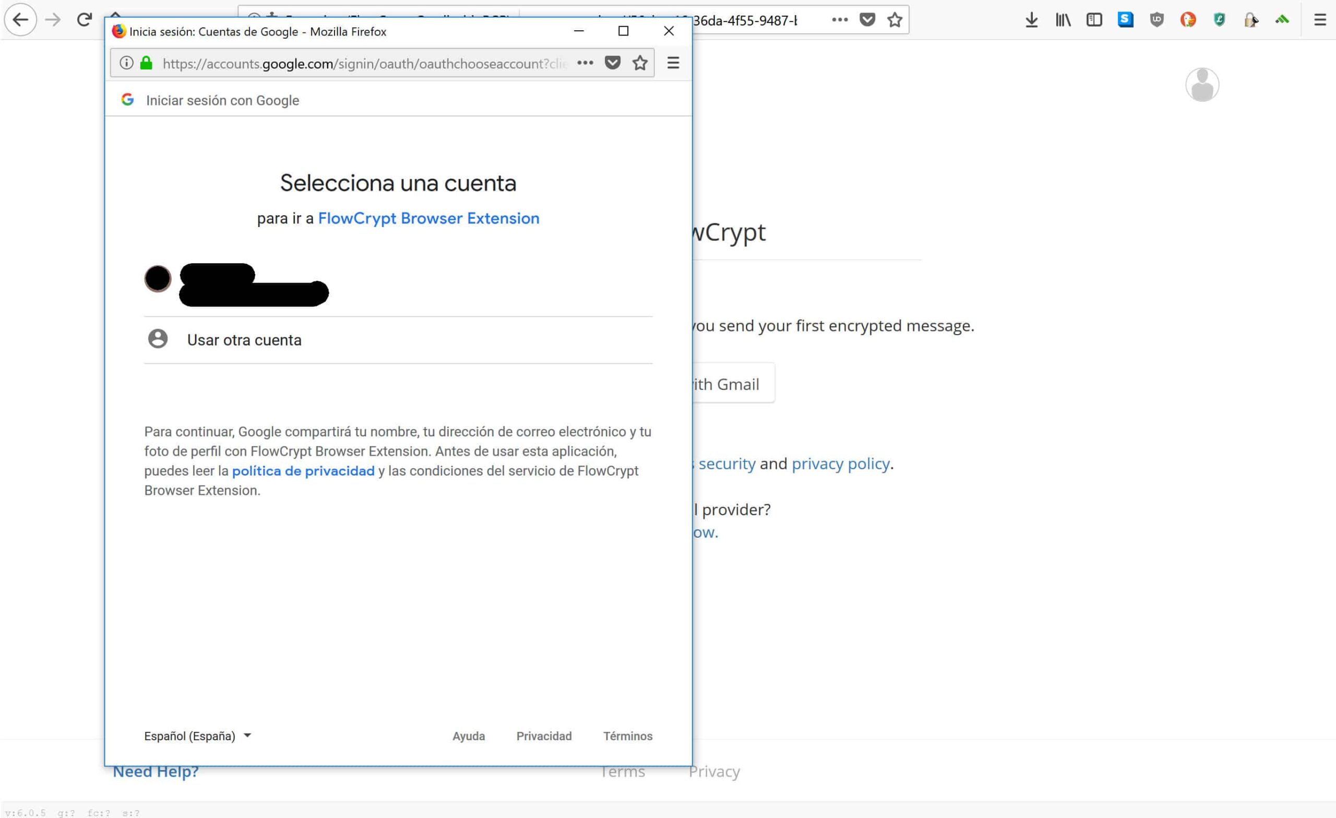Maximize the Google sign-in popup window
Screen dimensions: 1336x818
[x=624, y=31]
